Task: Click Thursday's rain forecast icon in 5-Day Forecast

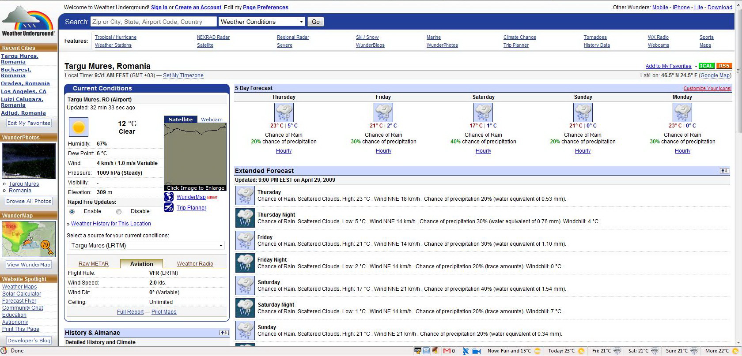Action: (x=284, y=112)
